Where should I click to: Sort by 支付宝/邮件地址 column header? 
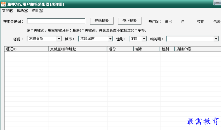click(78, 49)
